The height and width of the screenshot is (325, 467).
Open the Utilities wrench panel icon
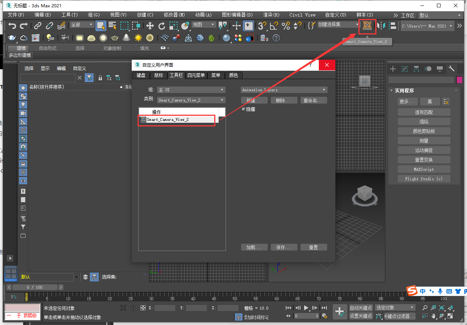click(452, 69)
